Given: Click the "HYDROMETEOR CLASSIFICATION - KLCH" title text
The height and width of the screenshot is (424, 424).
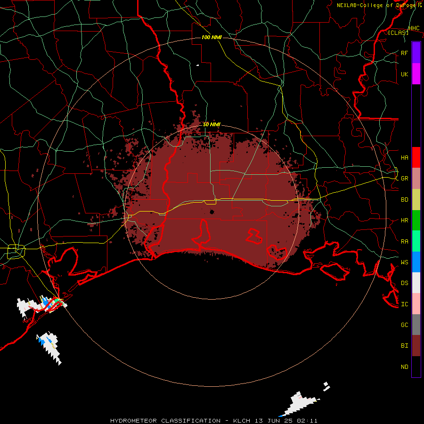Looking at the screenshot, I should point(174,421).
